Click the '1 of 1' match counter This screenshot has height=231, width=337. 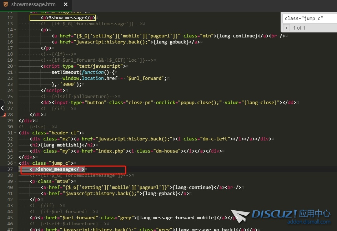[299, 28]
